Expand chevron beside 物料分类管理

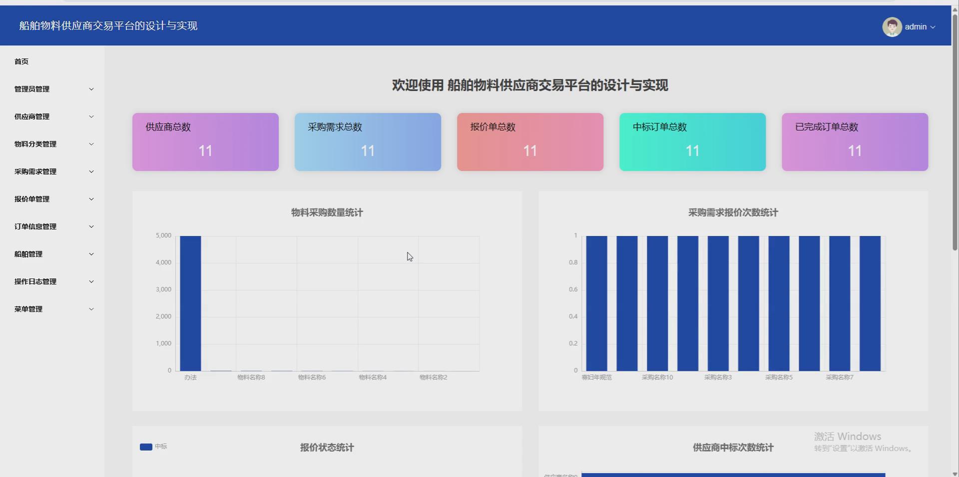pyautogui.click(x=91, y=144)
